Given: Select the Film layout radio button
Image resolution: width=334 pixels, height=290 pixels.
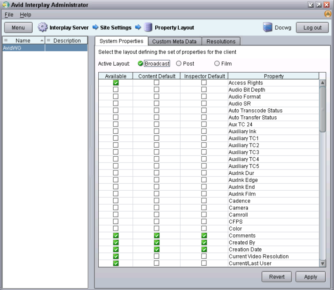Looking at the screenshot, I should pos(217,64).
